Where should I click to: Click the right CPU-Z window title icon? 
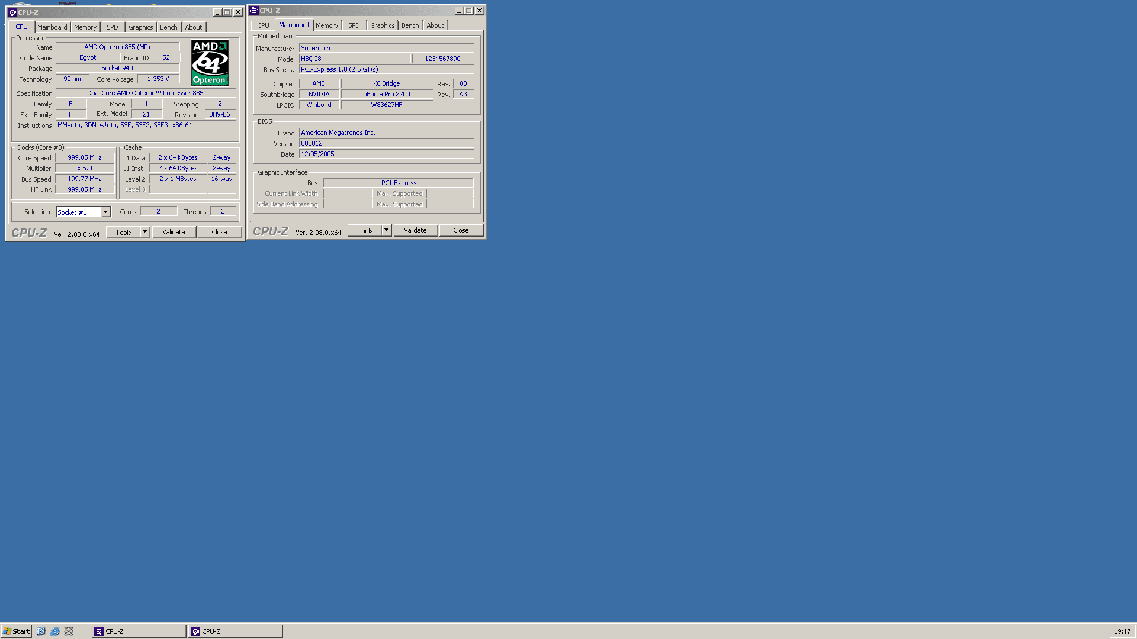point(254,11)
